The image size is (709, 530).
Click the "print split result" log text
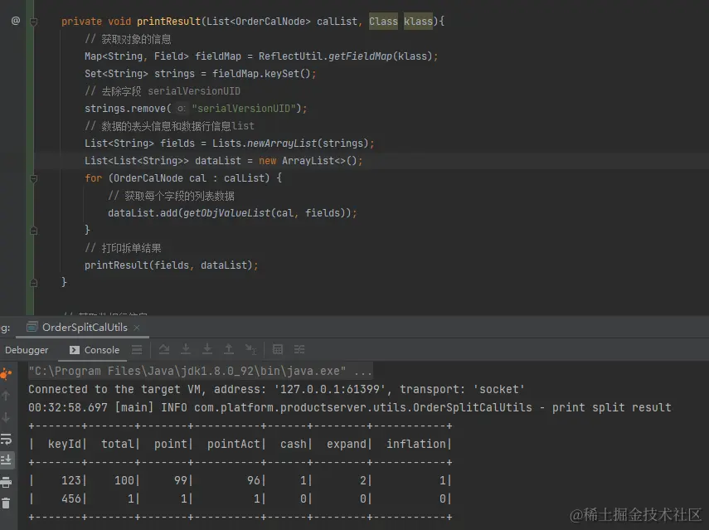[x=611, y=407]
